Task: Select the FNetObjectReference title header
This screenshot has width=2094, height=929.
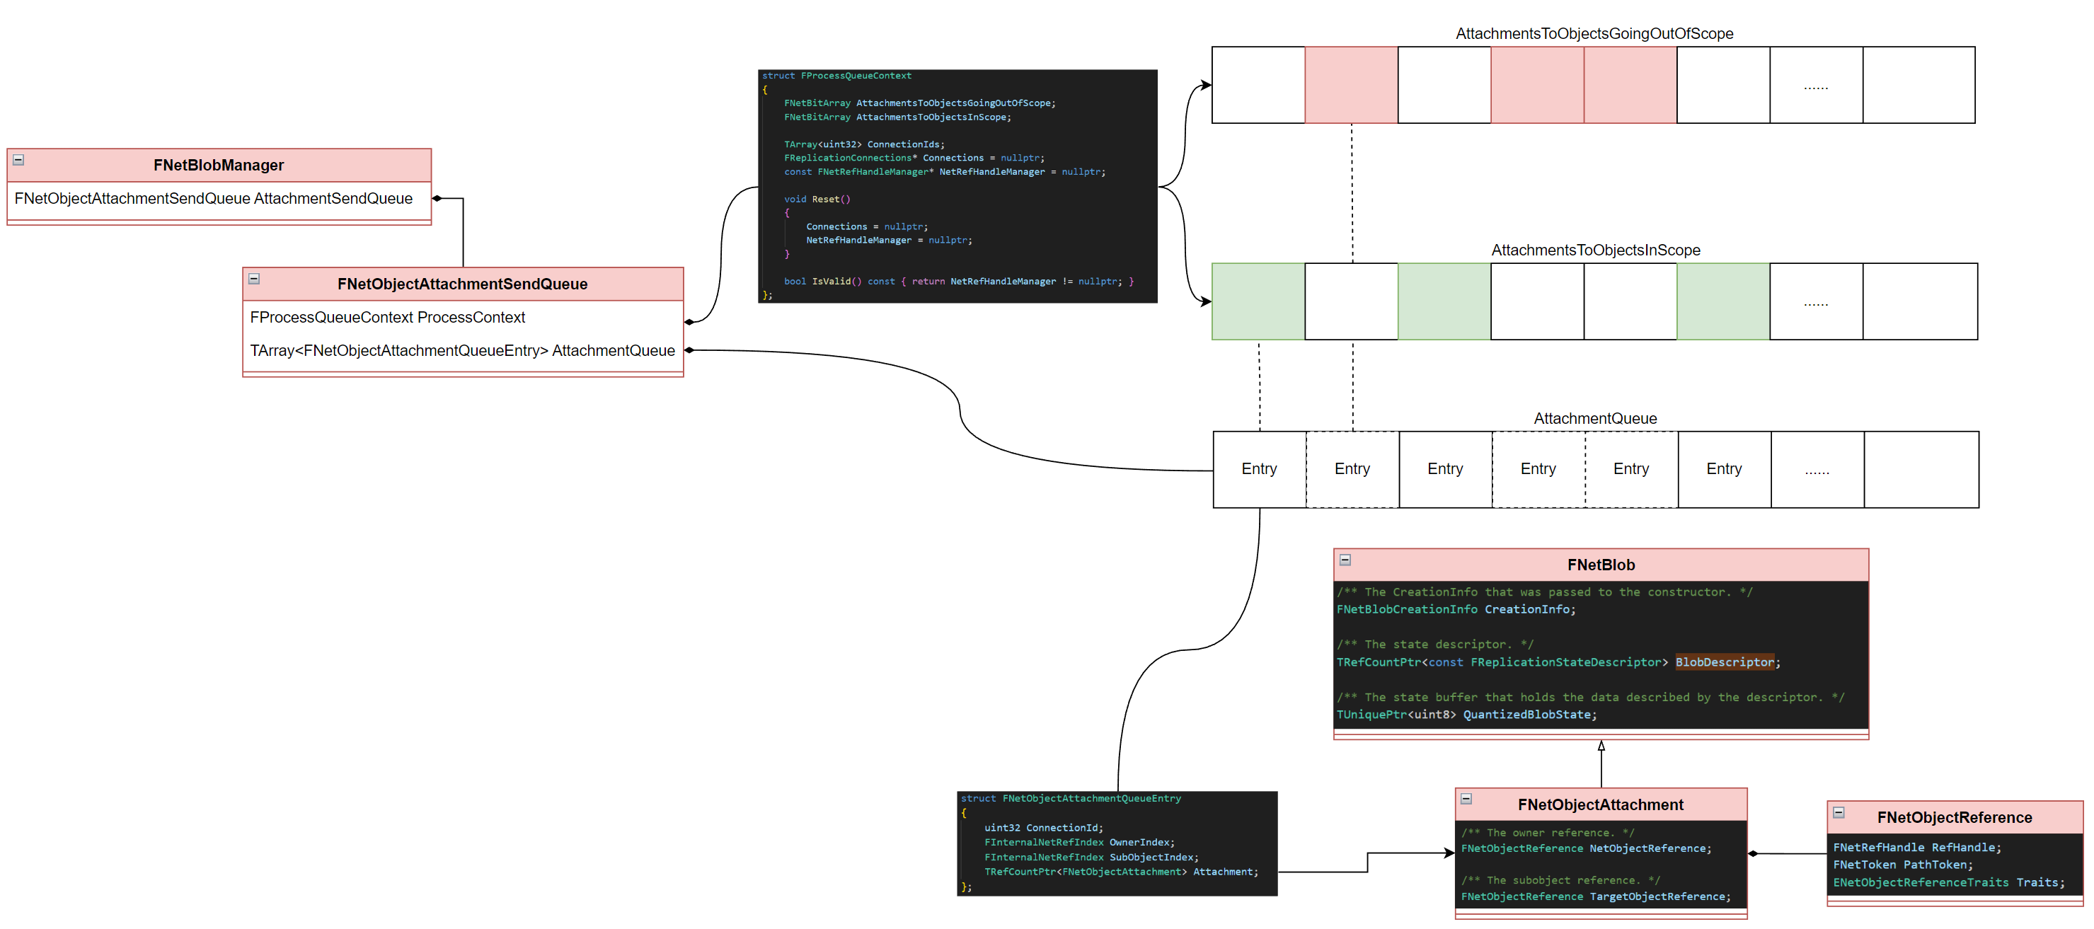Action: coord(1953,818)
